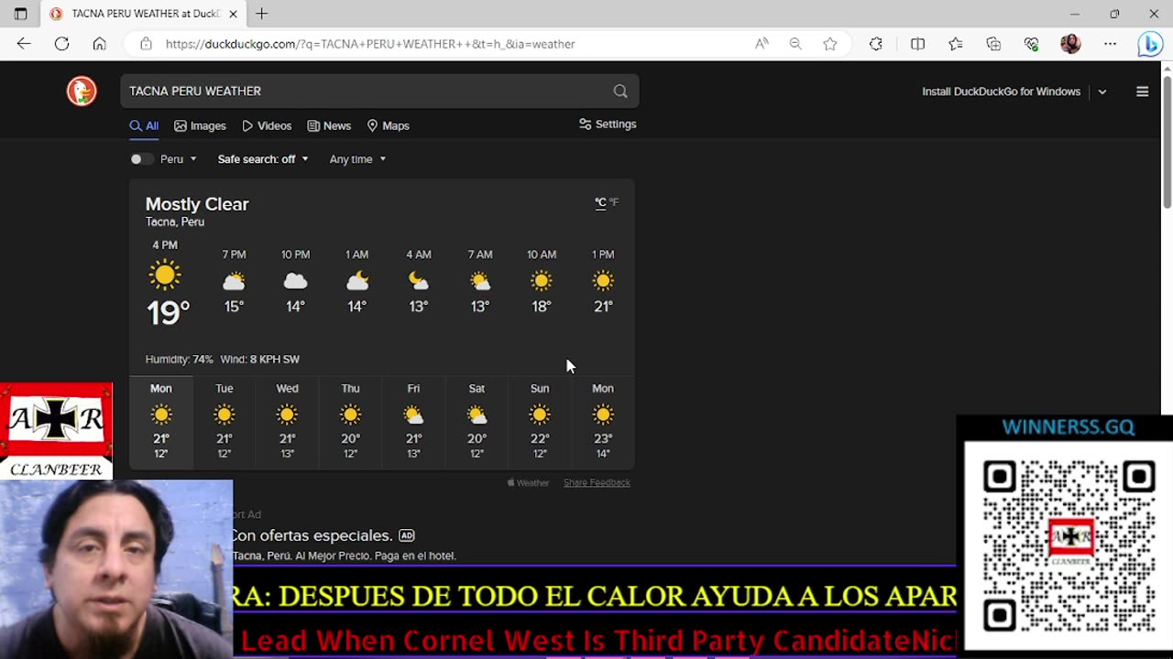Select Friday forecast day
Screen dimensions: 1173x659
point(413,421)
